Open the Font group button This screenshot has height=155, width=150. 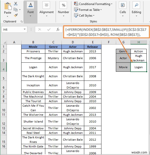(31, 9)
